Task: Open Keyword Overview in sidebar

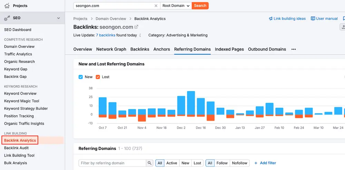Action: click(20, 94)
